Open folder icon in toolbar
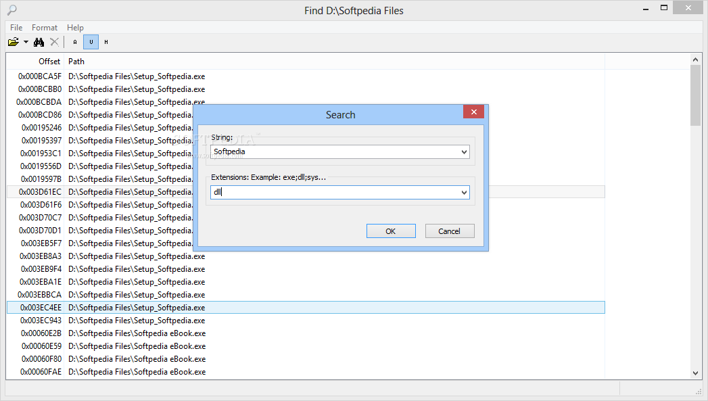The height and width of the screenshot is (401, 708). (x=13, y=42)
